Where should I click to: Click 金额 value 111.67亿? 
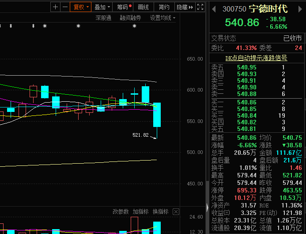[289, 153]
